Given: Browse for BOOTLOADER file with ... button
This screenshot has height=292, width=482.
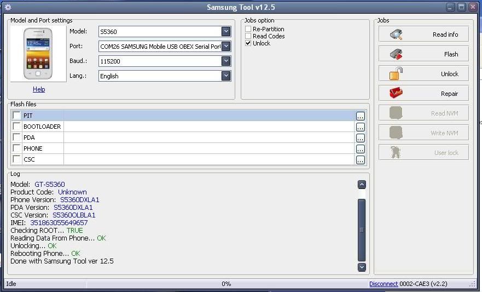Looking at the screenshot, I should click(x=361, y=127).
